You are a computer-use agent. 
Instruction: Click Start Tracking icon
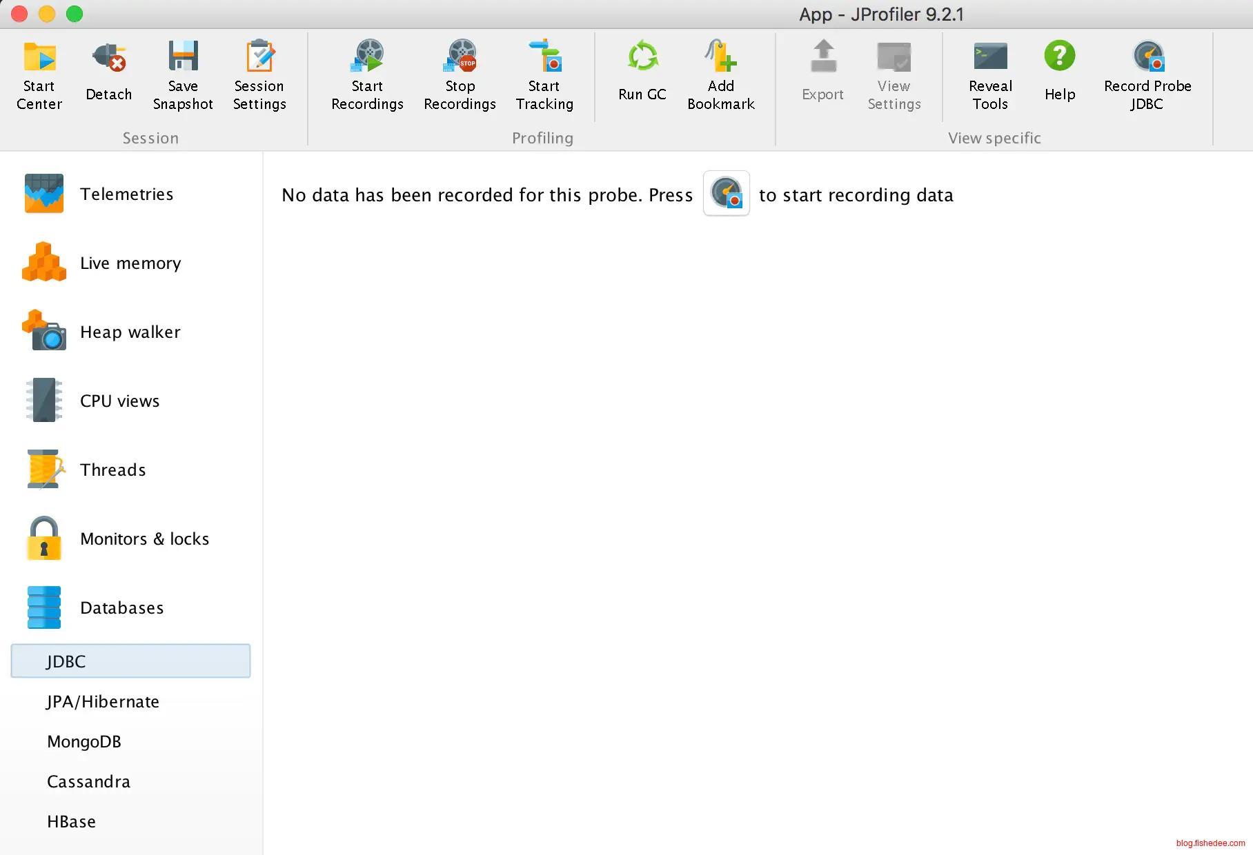click(x=544, y=57)
